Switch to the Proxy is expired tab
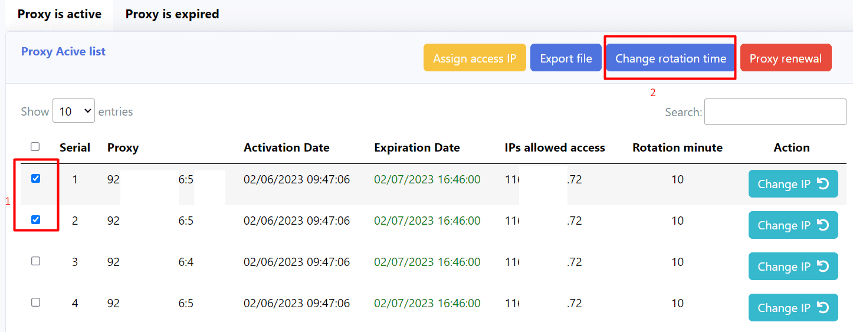Image resolution: width=853 pixels, height=332 pixels. point(172,14)
